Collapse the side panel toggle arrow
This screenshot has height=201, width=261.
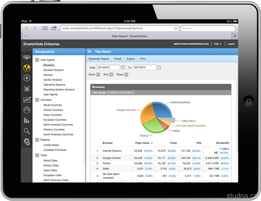click(x=89, y=52)
